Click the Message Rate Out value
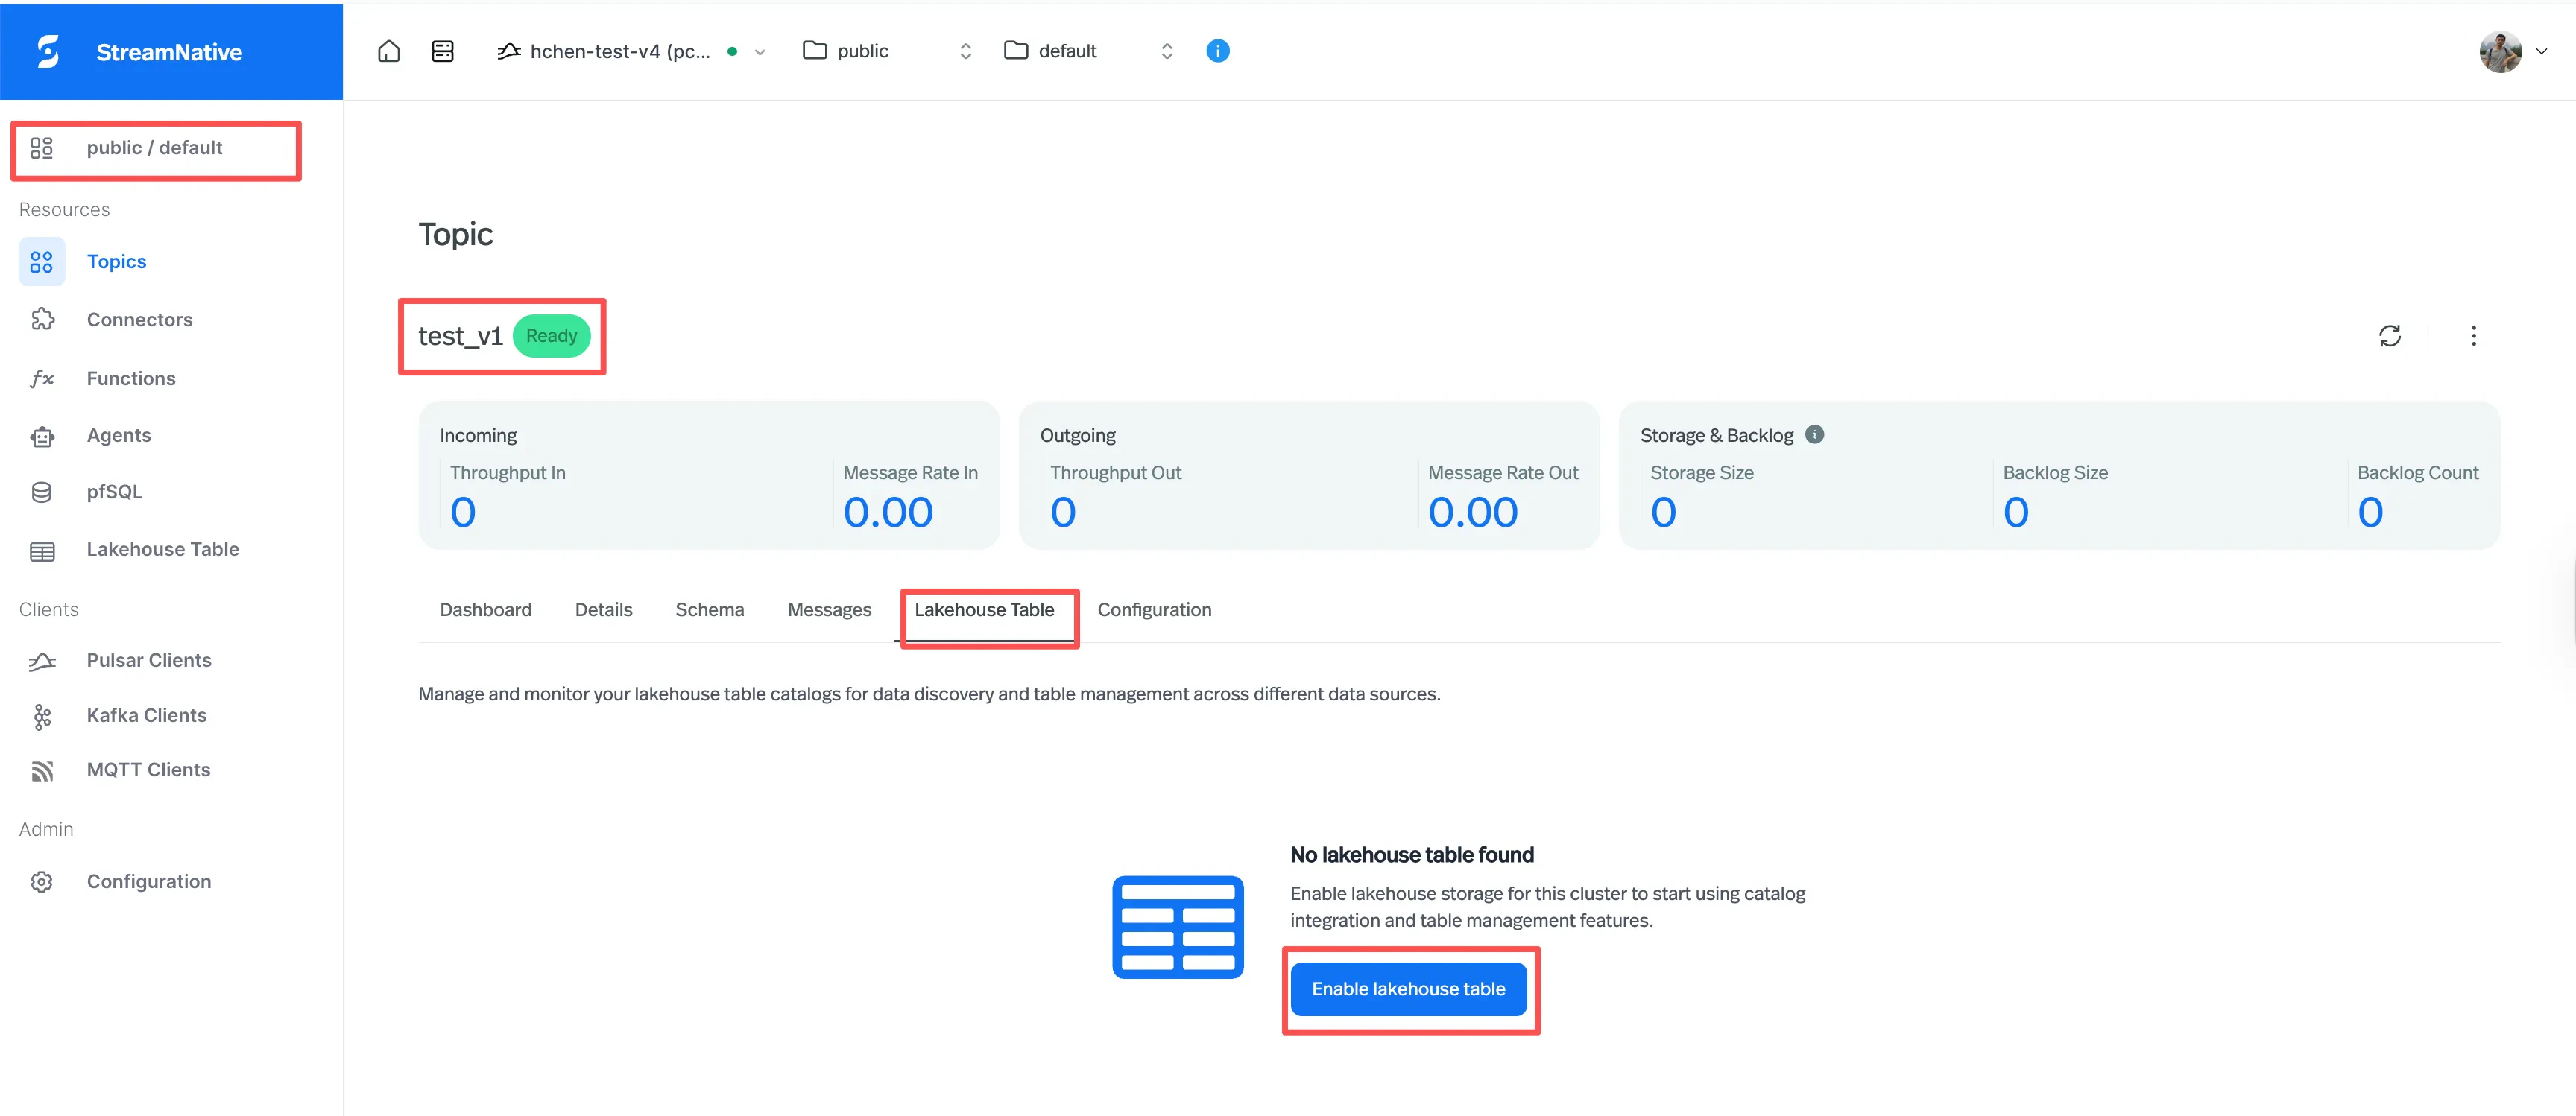The image size is (2576, 1116). pyautogui.click(x=1473, y=513)
